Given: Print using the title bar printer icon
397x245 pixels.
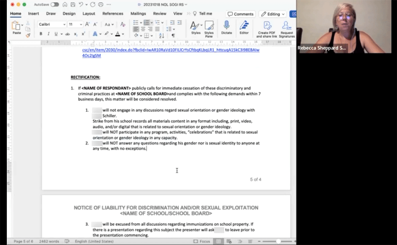Looking at the screenshot, I should pyautogui.click(x=101, y=5).
